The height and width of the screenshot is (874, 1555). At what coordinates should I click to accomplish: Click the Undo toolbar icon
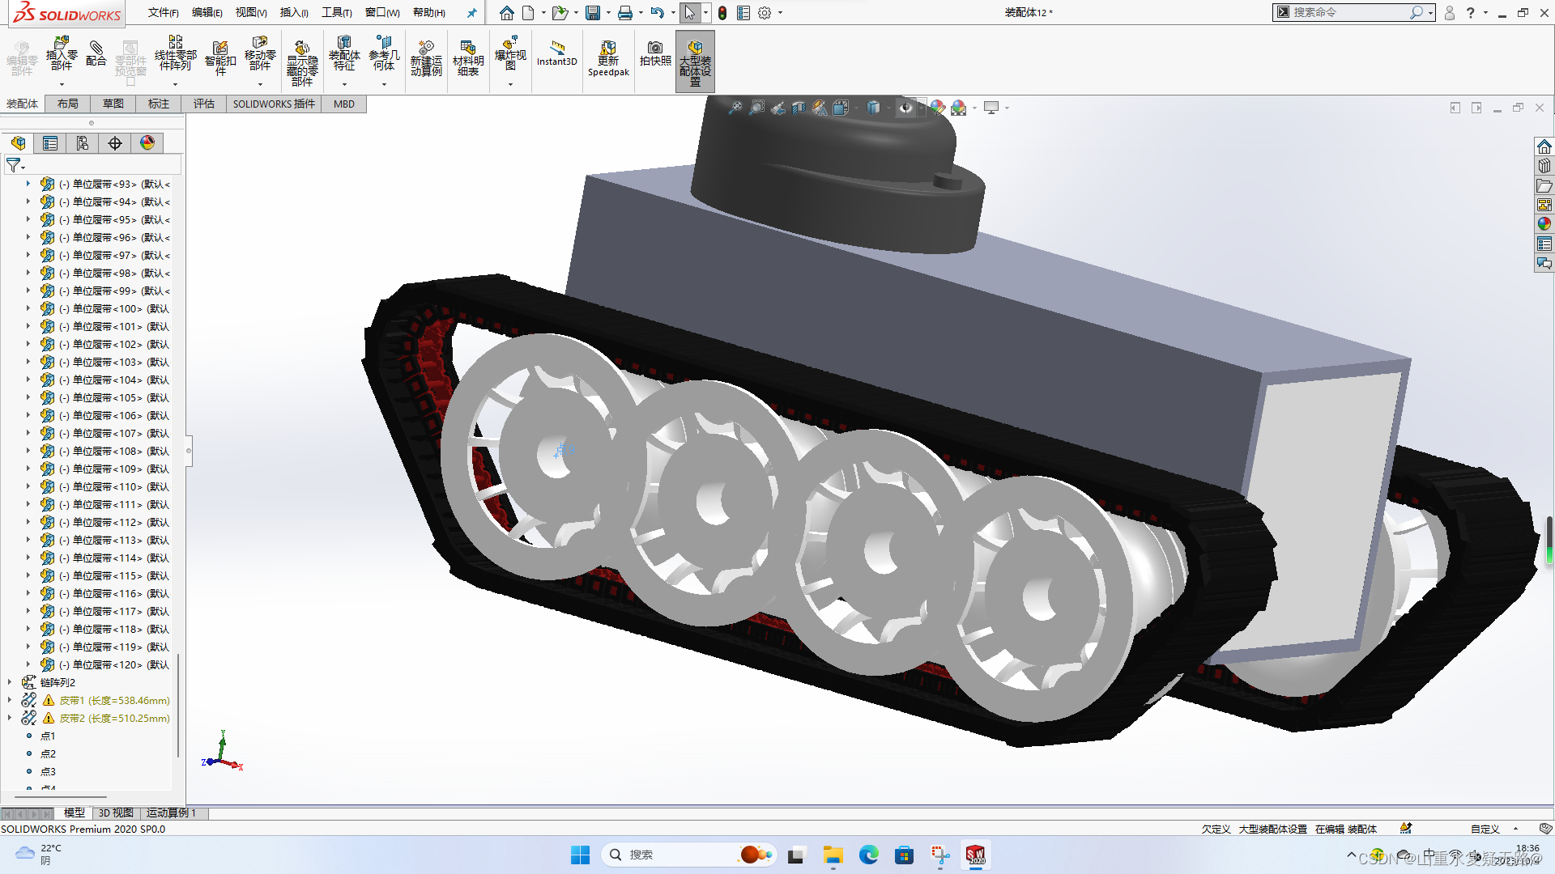[657, 13]
